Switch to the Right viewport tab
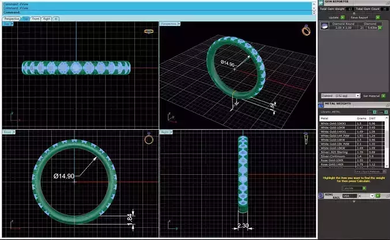The height and width of the screenshot is (240, 390). [x=47, y=18]
